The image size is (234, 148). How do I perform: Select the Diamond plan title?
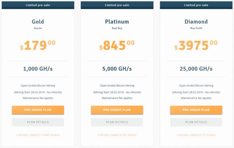[196, 22]
